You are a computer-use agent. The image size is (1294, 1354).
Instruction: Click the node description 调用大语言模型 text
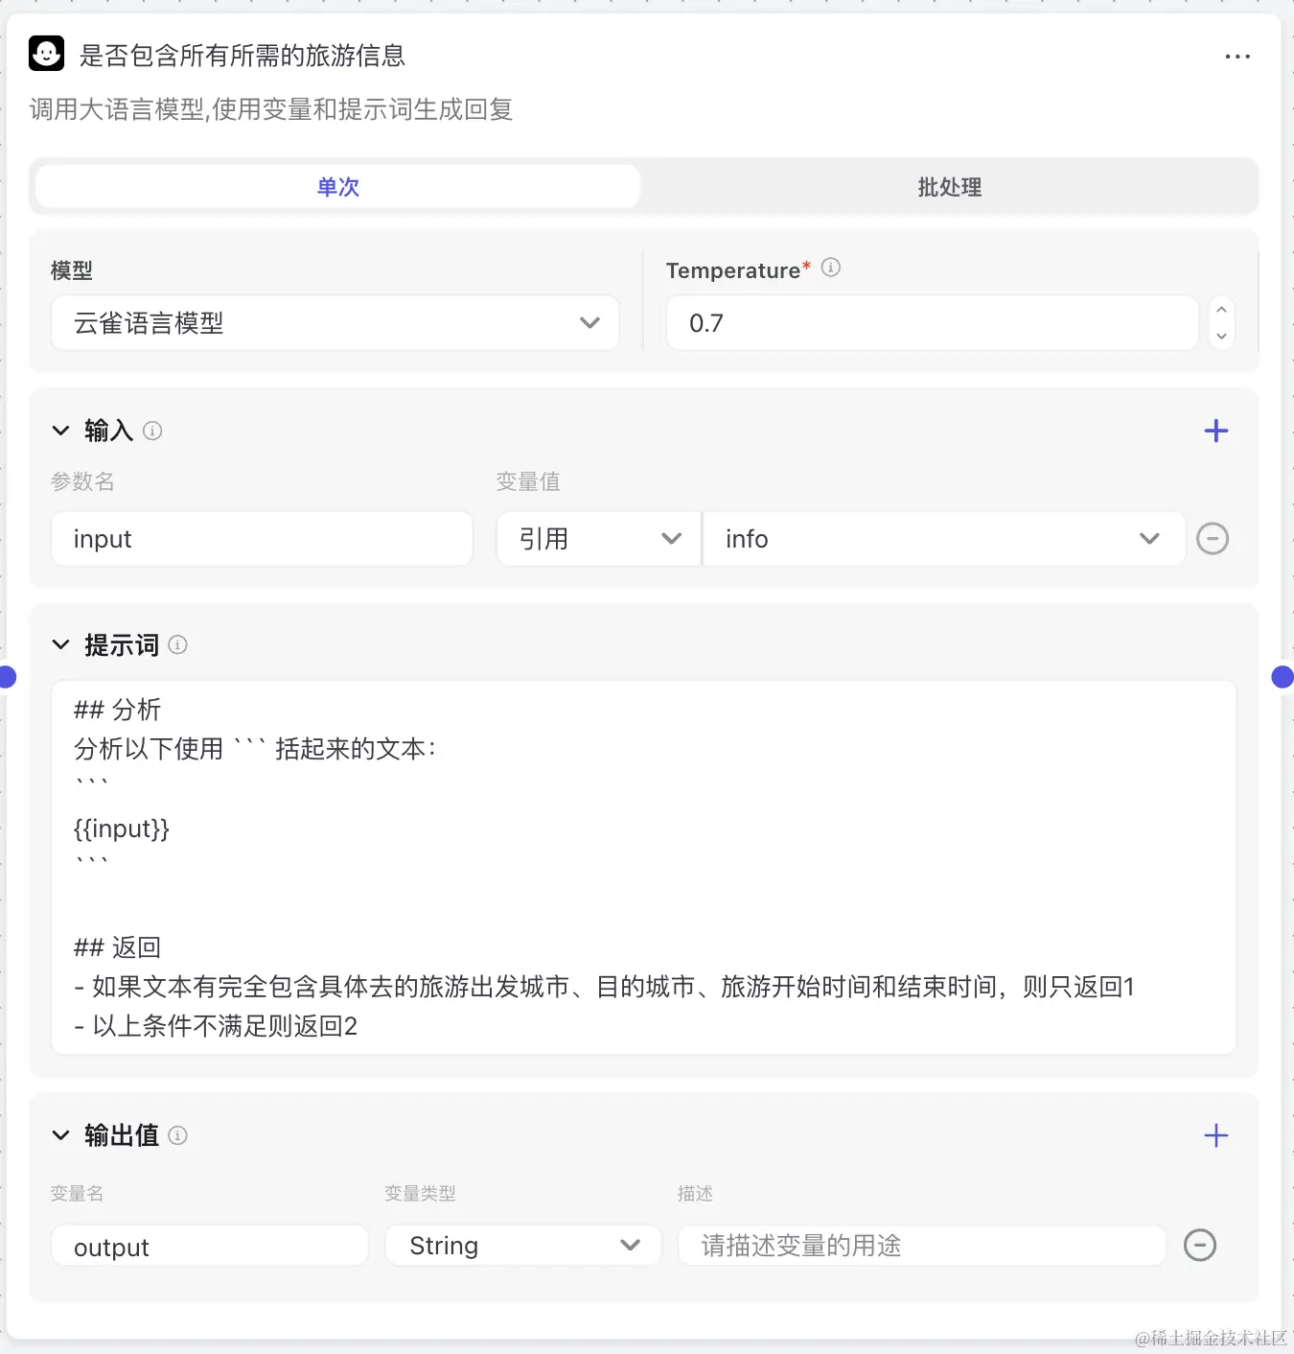coord(271,109)
